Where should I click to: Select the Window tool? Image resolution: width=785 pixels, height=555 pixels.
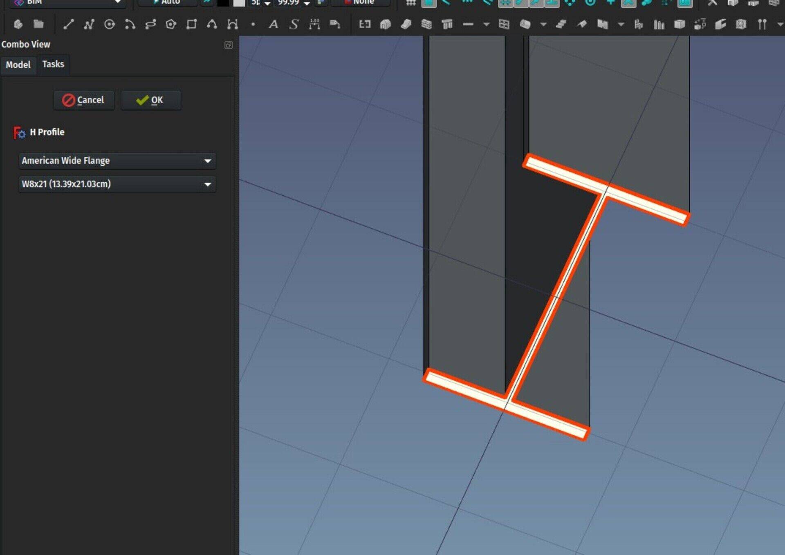point(504,25)
